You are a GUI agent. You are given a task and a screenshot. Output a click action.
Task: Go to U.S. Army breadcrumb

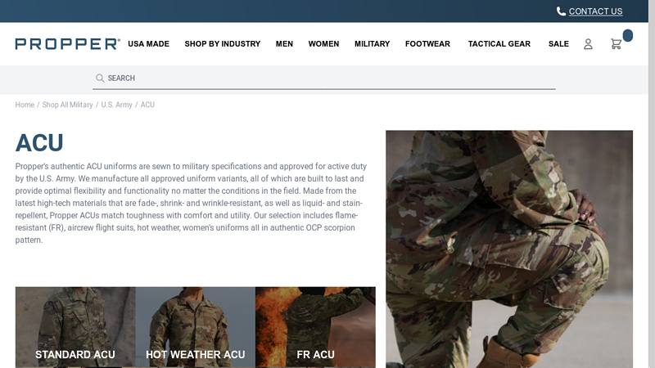[x=116, y=105]
